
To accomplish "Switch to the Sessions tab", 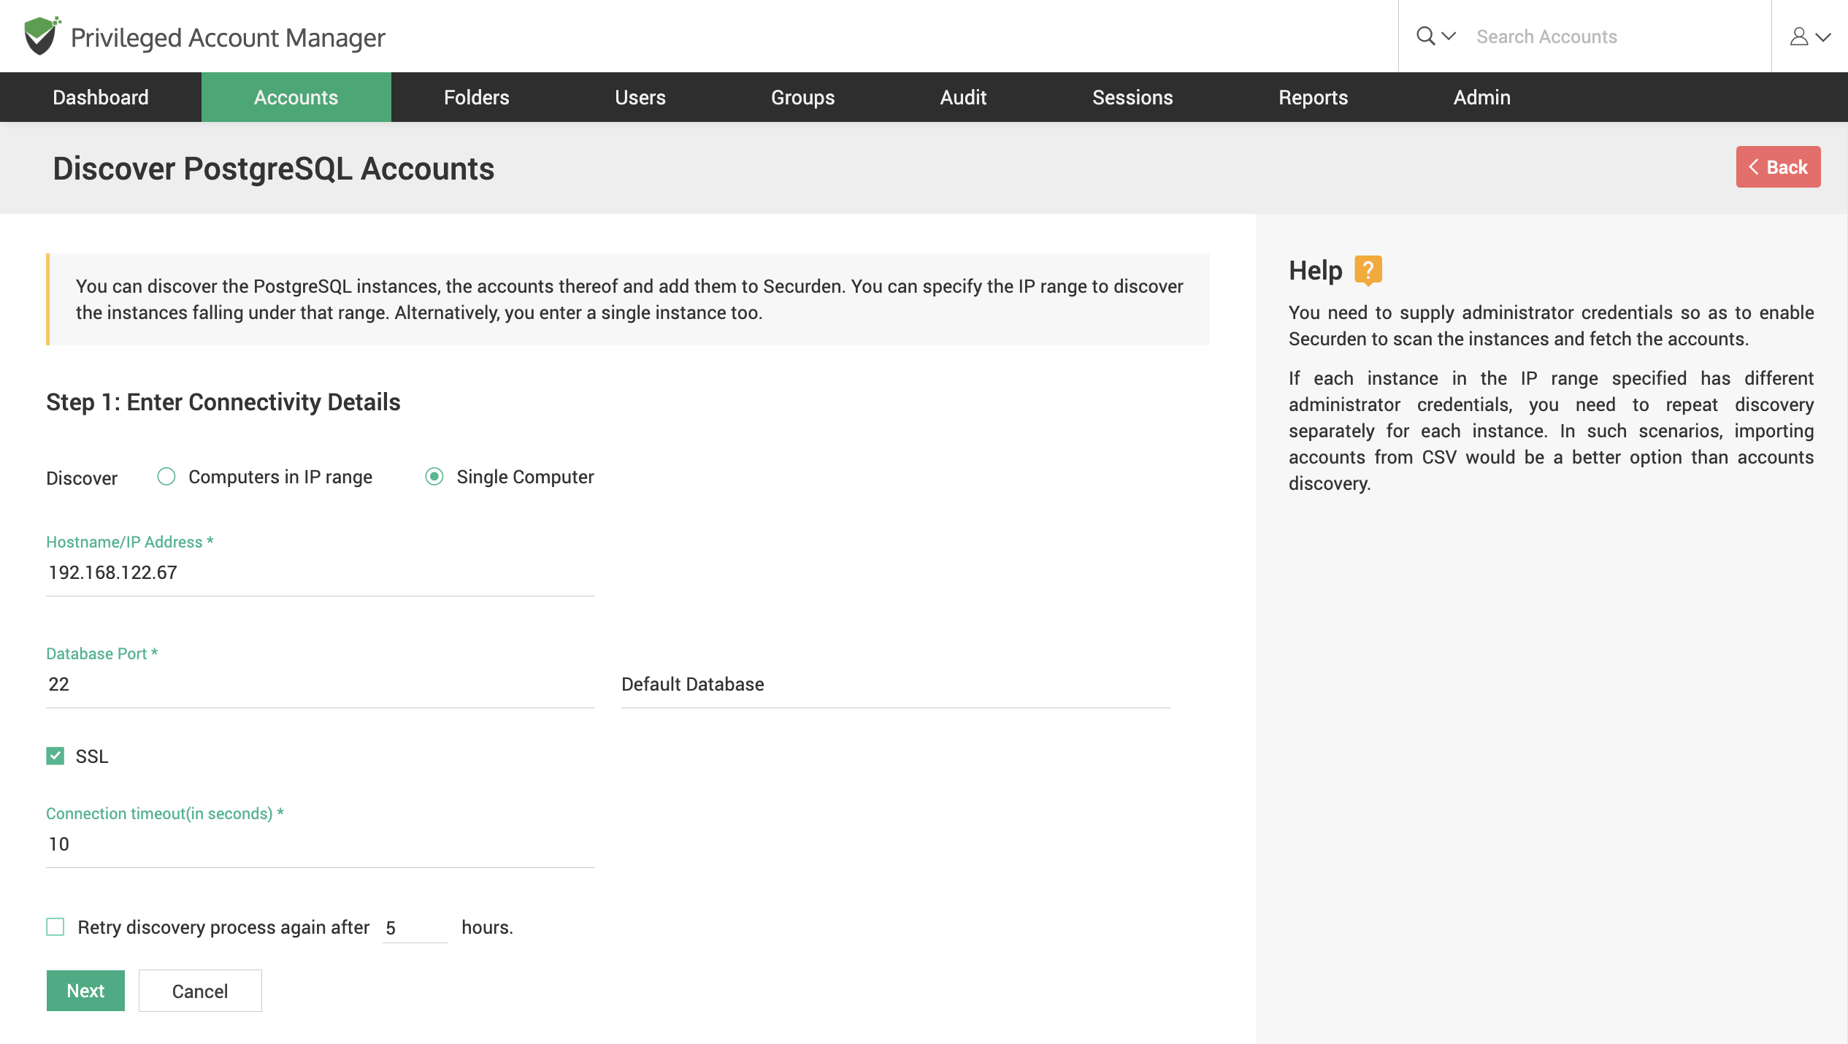I will [x=1132, y=96].
